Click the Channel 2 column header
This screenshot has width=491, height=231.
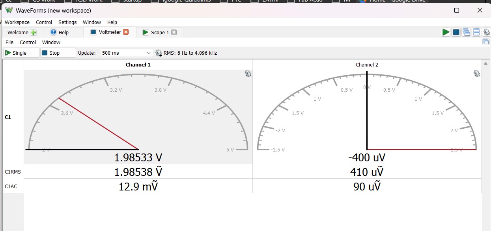coord(367,65)
